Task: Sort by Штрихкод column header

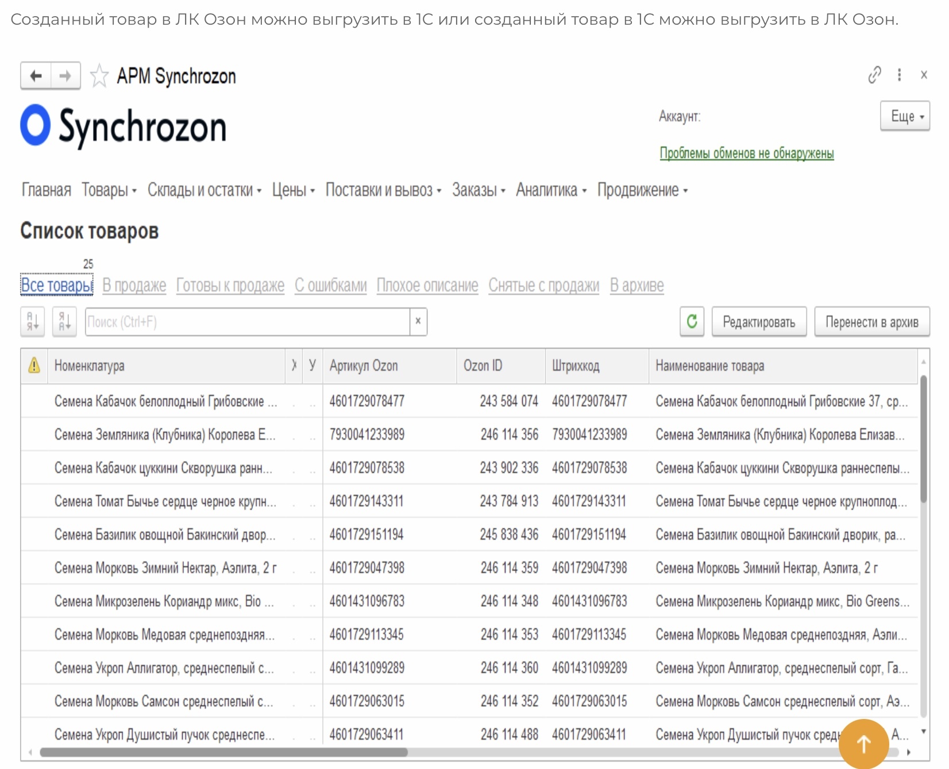Action: coord(597,366)
